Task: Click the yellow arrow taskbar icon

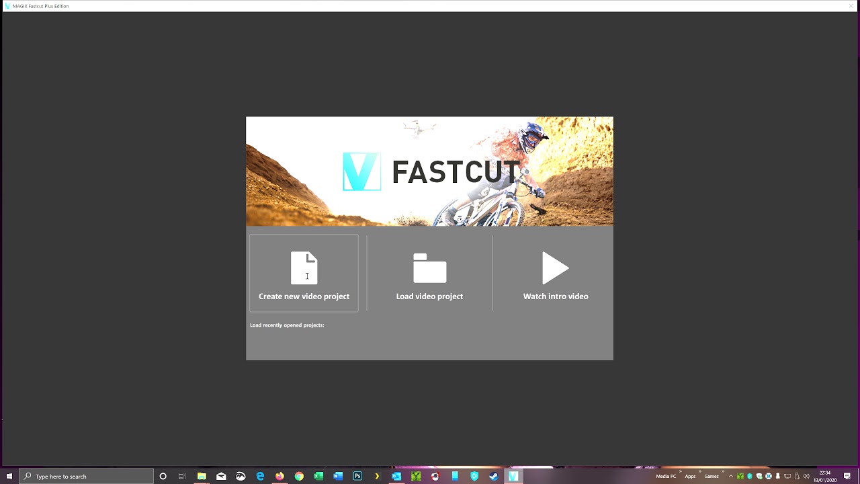Action: coord(377,476)
